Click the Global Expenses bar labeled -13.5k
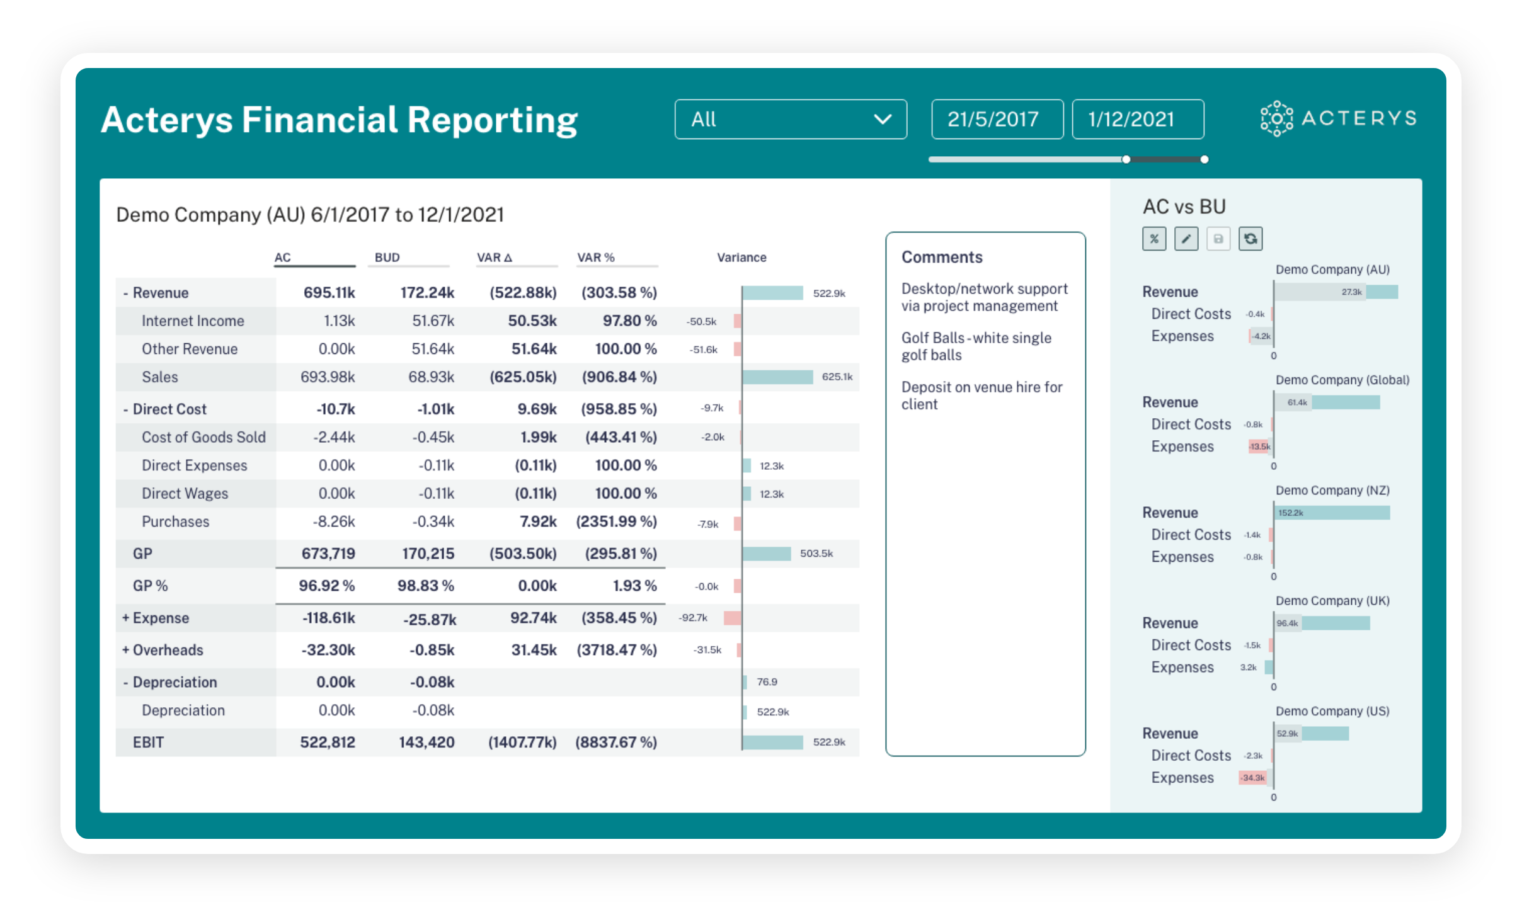1522x922 pixels. click(x=1261, y=447)
